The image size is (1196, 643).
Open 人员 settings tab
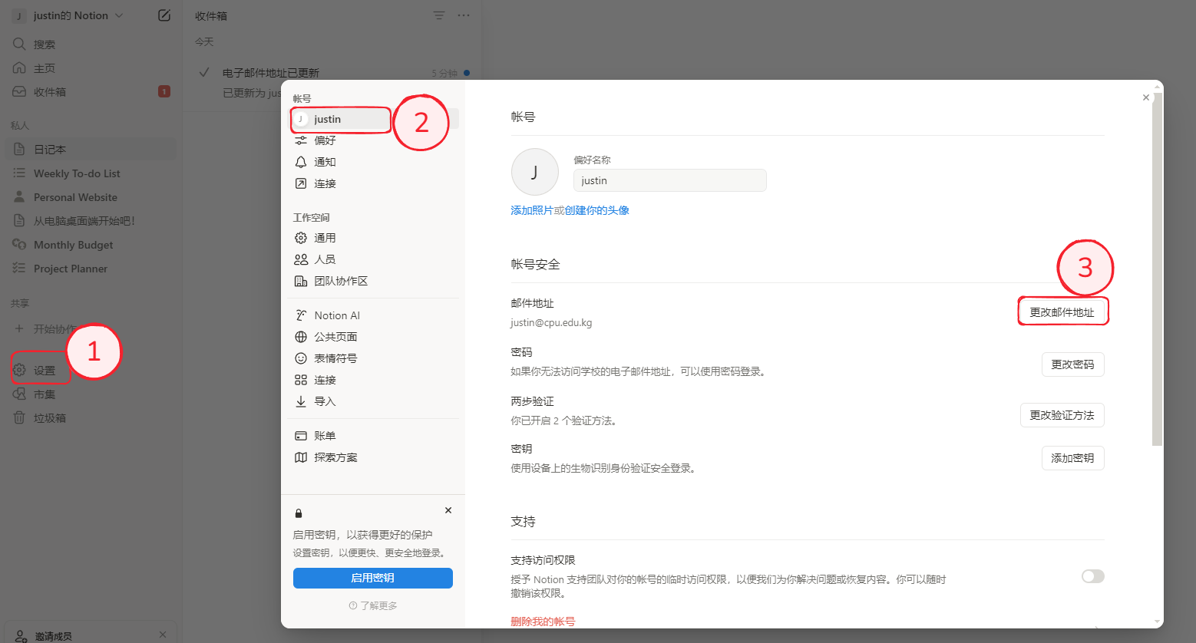point(375,259)
